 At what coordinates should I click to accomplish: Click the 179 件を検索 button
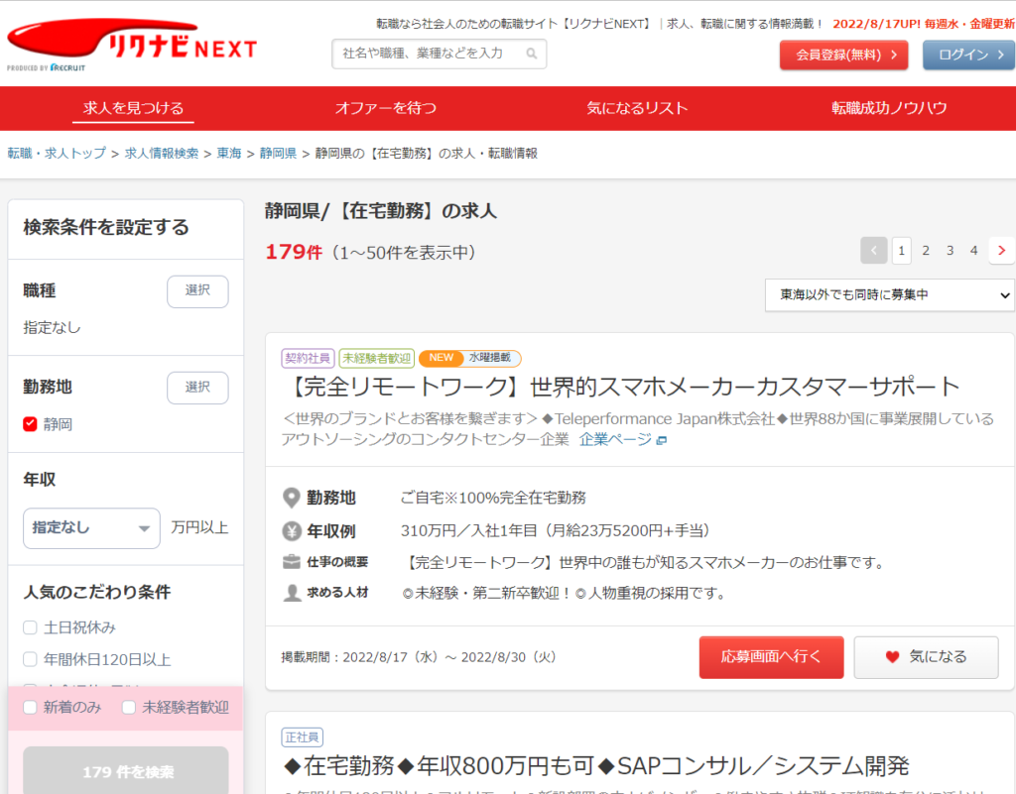coord(126,770)
